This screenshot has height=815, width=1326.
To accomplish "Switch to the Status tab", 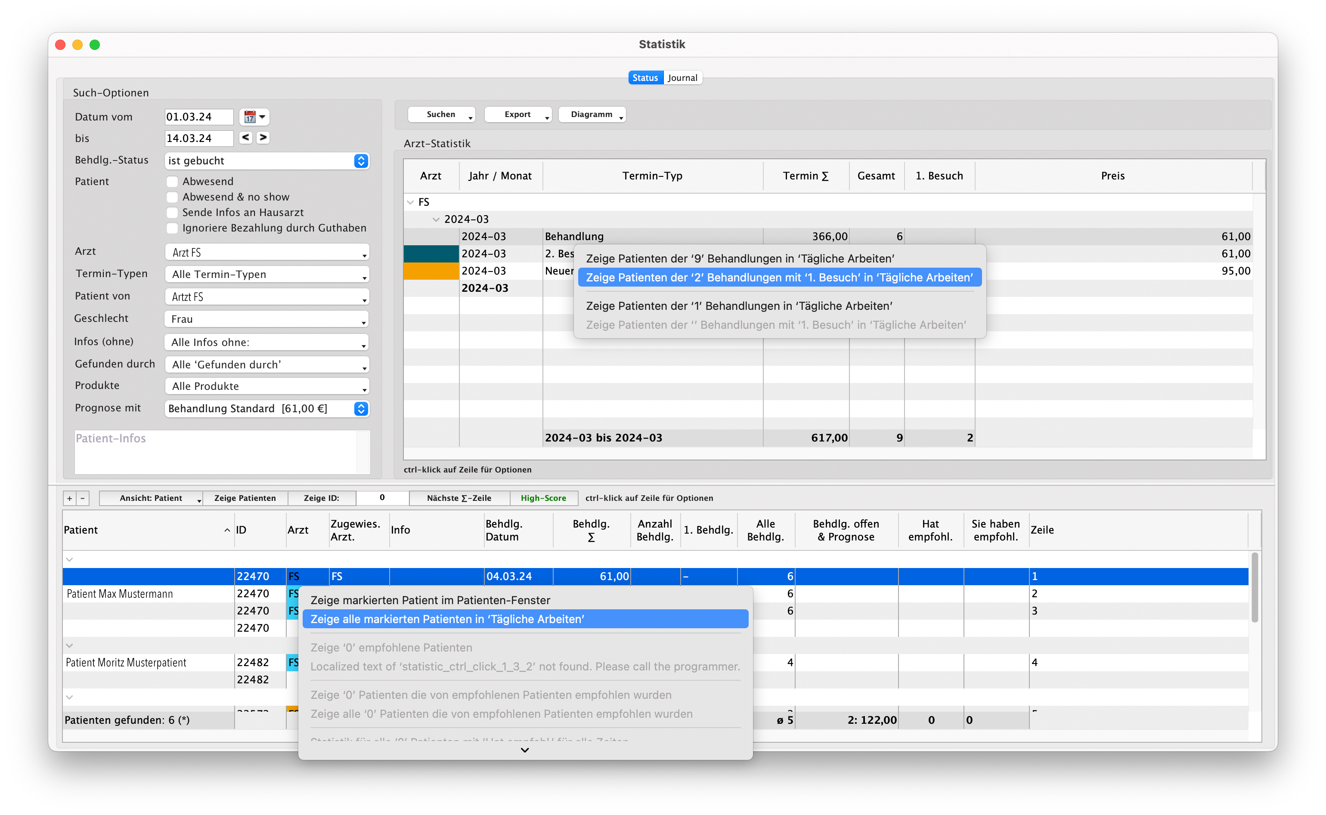I will pyautogui.click(x=645, y=77).
